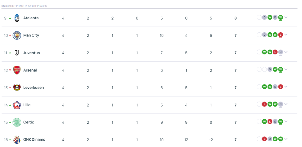Click the GNK Dinamo club badge
The height and width of the screenshot is (147, 302).
[x=17, y=140]
